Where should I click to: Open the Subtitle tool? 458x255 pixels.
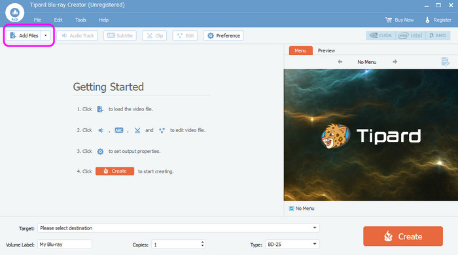pos(120,35)
